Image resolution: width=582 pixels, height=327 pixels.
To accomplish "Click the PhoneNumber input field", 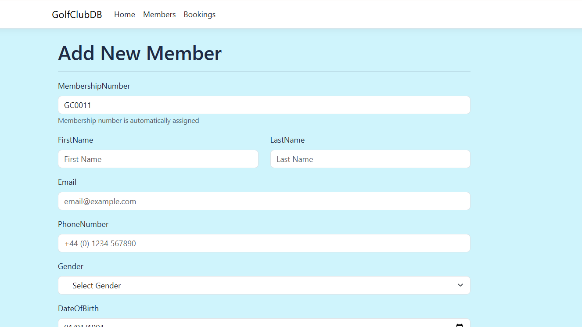I will click(264, 243).
